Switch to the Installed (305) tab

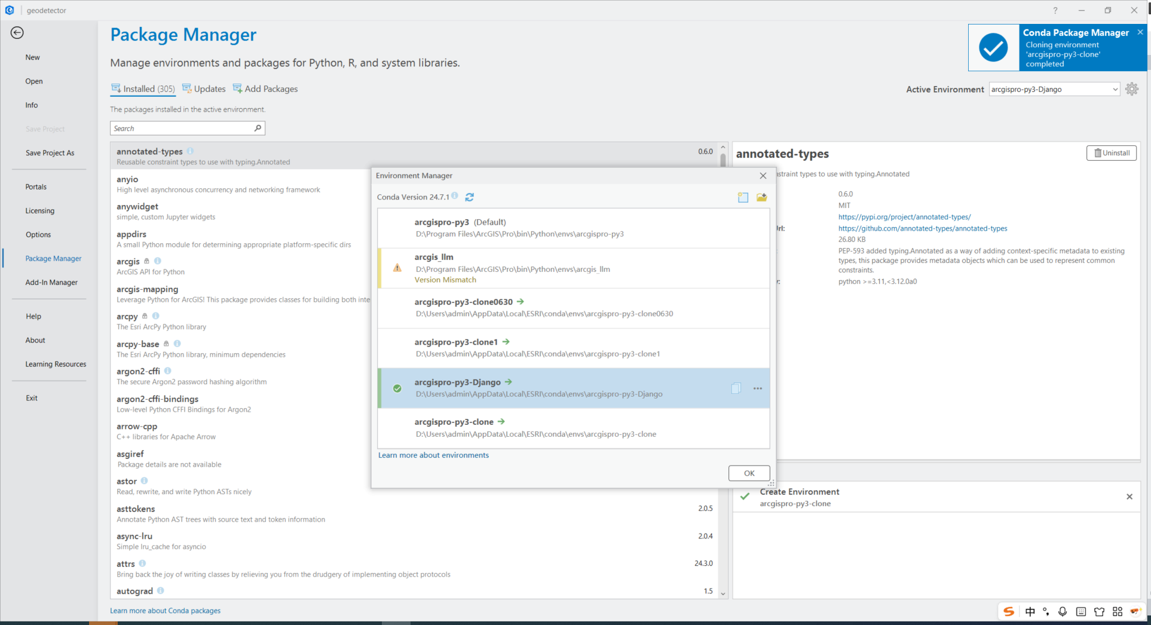pyautogui.click(x=143, y=89)
